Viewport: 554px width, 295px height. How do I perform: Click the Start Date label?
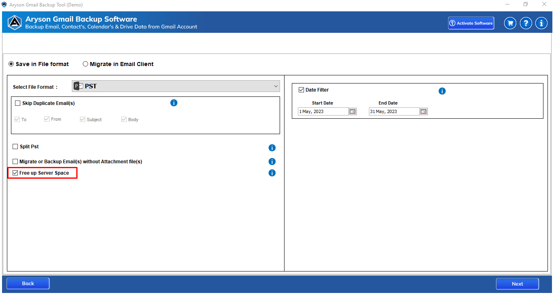click(x=322, y=103)
